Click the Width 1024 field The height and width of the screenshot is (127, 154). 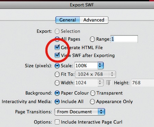86,83
